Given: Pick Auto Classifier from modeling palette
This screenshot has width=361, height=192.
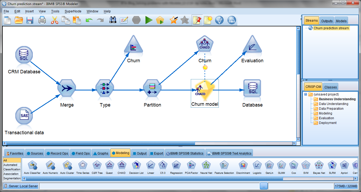Looking at the screenshot, I should 32,167.
